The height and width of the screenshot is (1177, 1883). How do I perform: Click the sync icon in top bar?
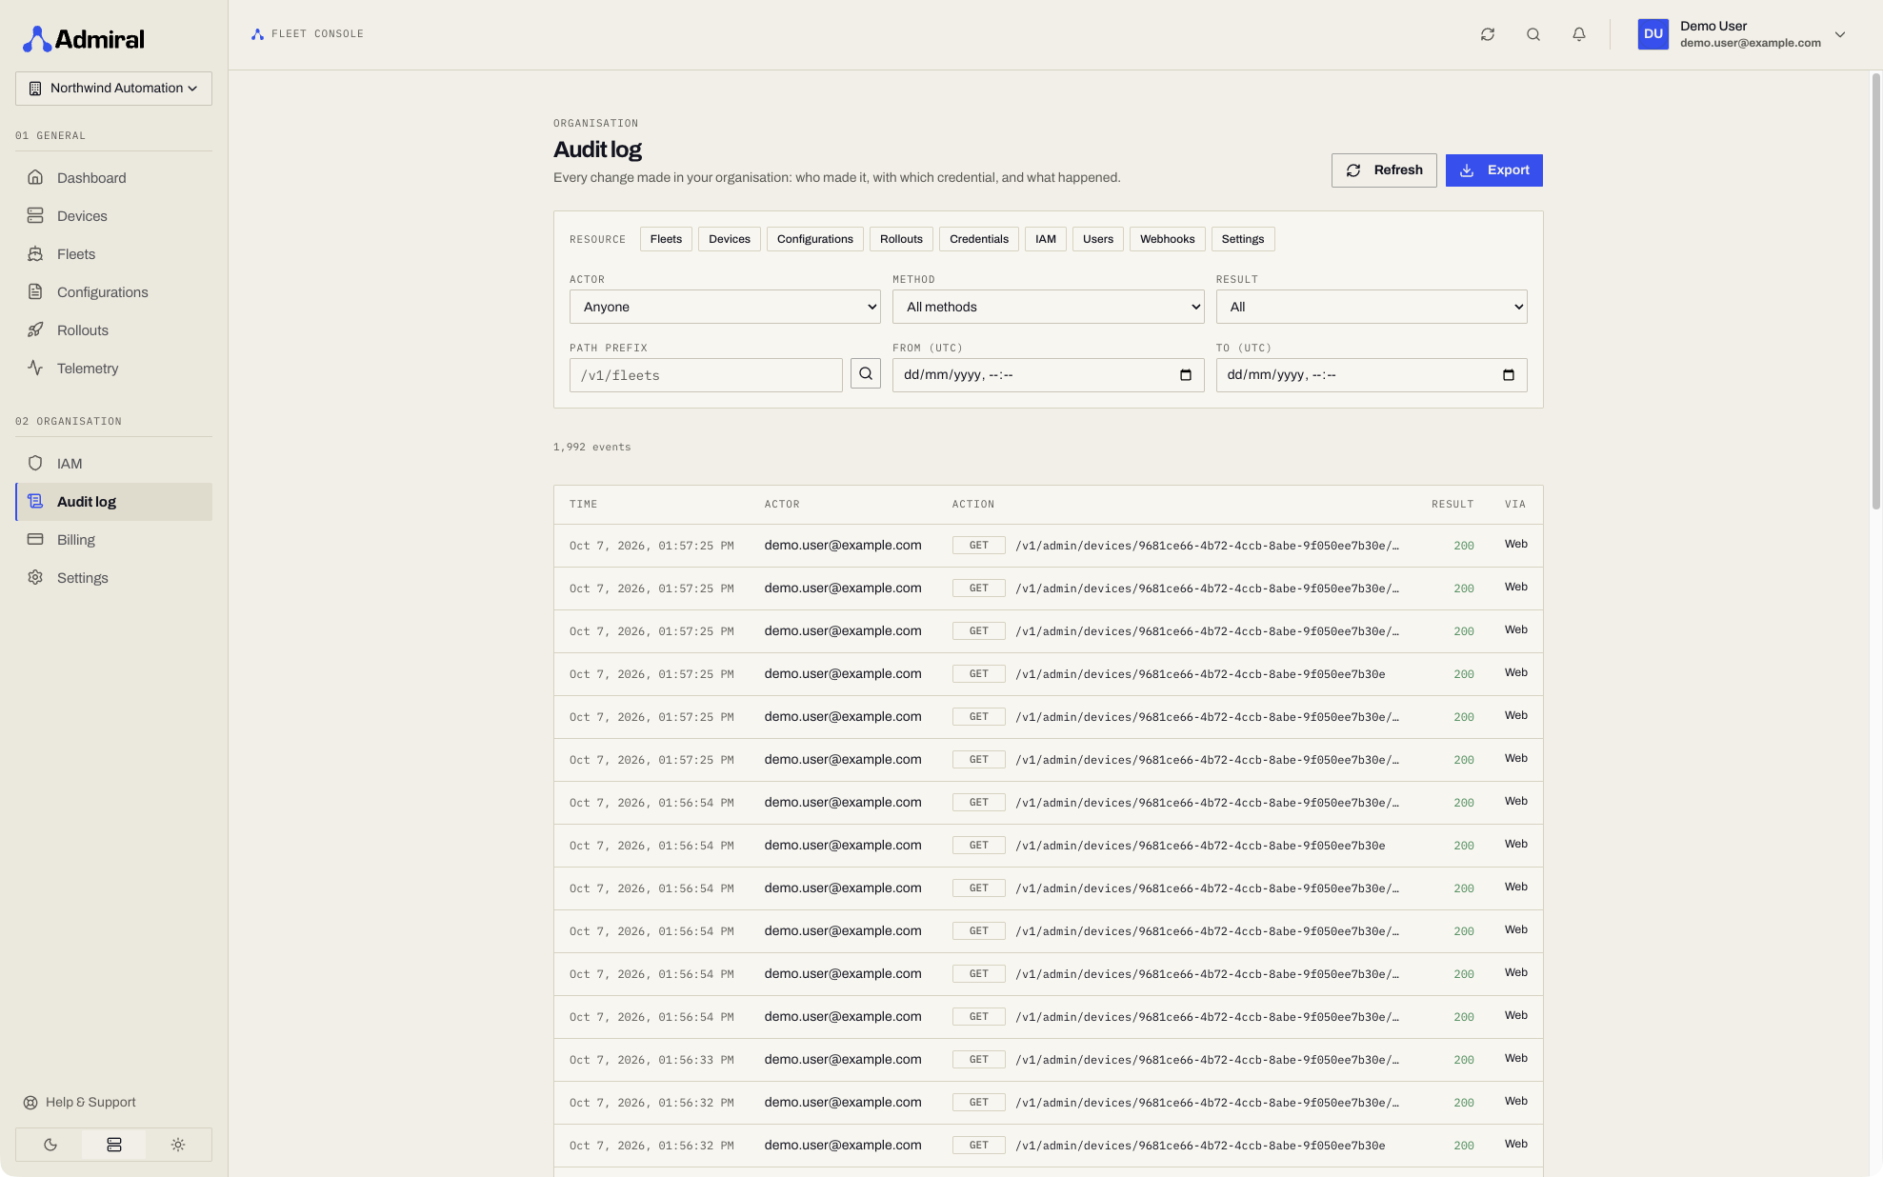click(x=1488, y=34)
